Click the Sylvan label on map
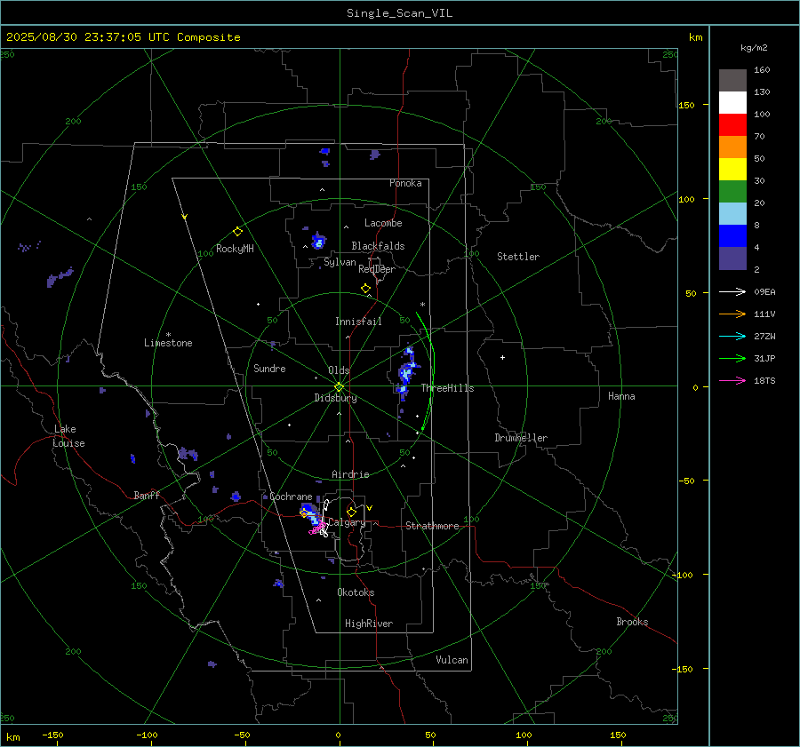The image size is (800, 747). (x=340, y=262)
